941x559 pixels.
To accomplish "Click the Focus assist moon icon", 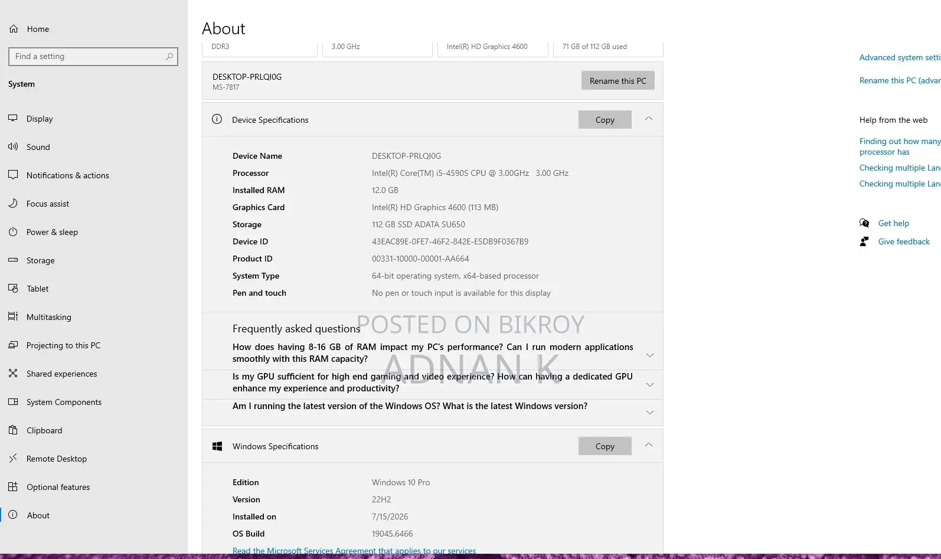I will coord(13,204).
